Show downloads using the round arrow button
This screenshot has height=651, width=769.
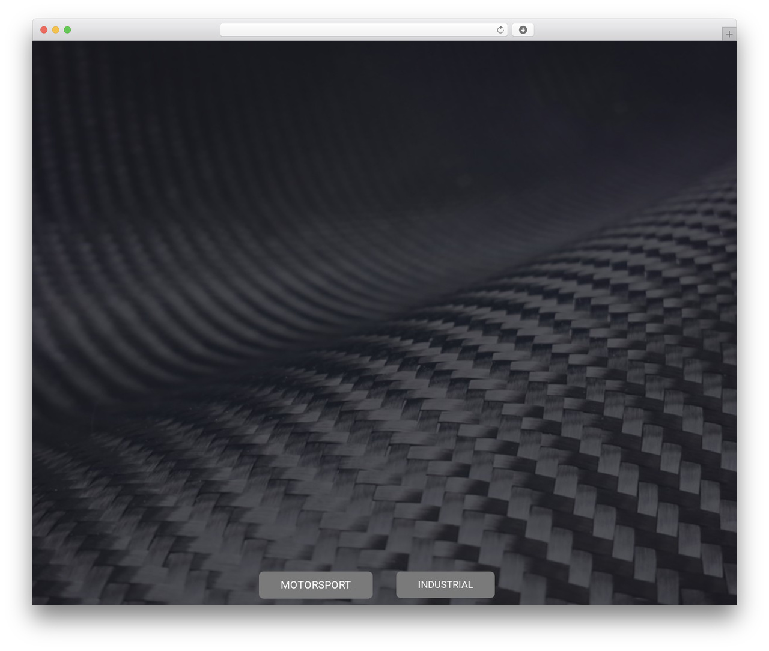click(523, 30)
